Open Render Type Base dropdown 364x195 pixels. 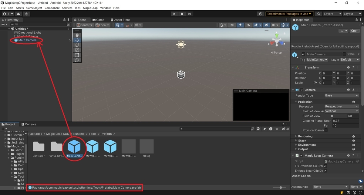tap(342, 95)
